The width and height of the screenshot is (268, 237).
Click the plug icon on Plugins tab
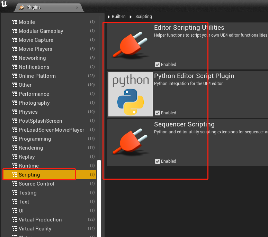tap(21, 7)
